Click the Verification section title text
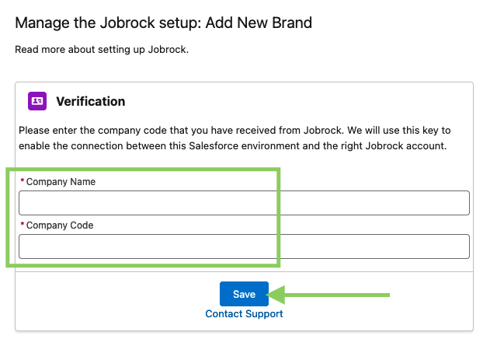Image resolution: width=483 pixels, height=339 pixels. [x=90, y=101]
